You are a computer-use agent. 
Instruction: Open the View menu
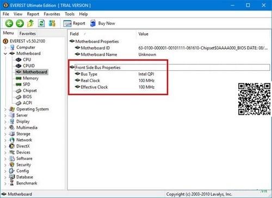(x=18, y=14)
